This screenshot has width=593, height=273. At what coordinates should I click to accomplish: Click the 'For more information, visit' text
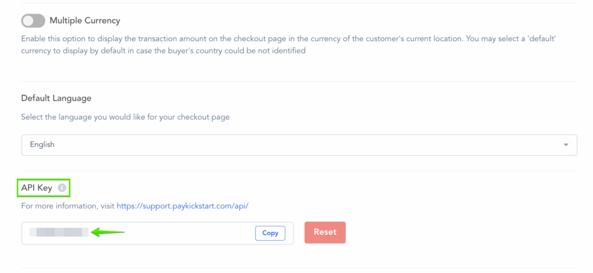tap(68, 206)
